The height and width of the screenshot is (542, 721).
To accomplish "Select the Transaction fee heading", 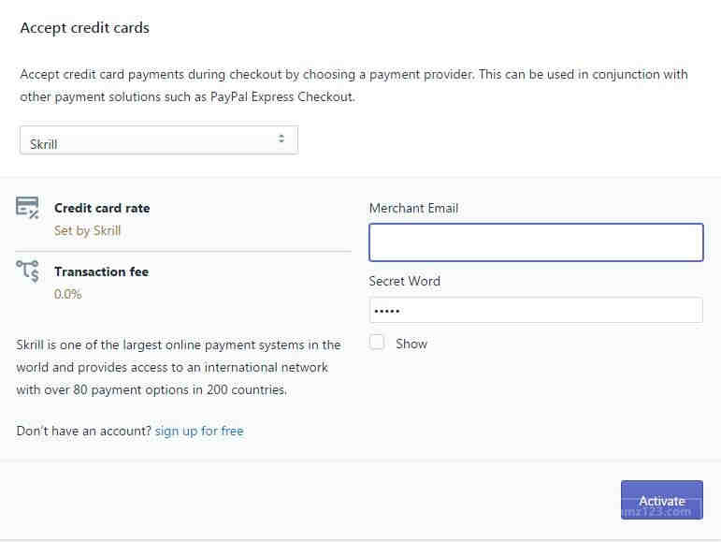I will [101, 271].
